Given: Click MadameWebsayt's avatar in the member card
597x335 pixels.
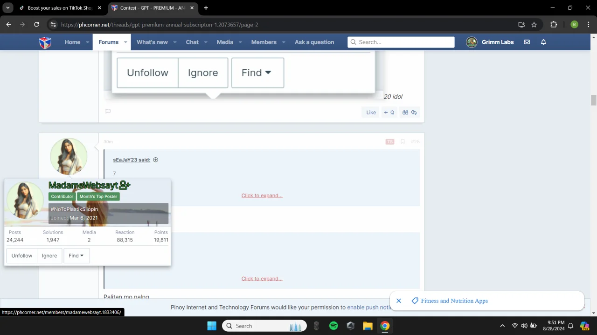Looking at the screenshot, I should (x=25, y=200).
